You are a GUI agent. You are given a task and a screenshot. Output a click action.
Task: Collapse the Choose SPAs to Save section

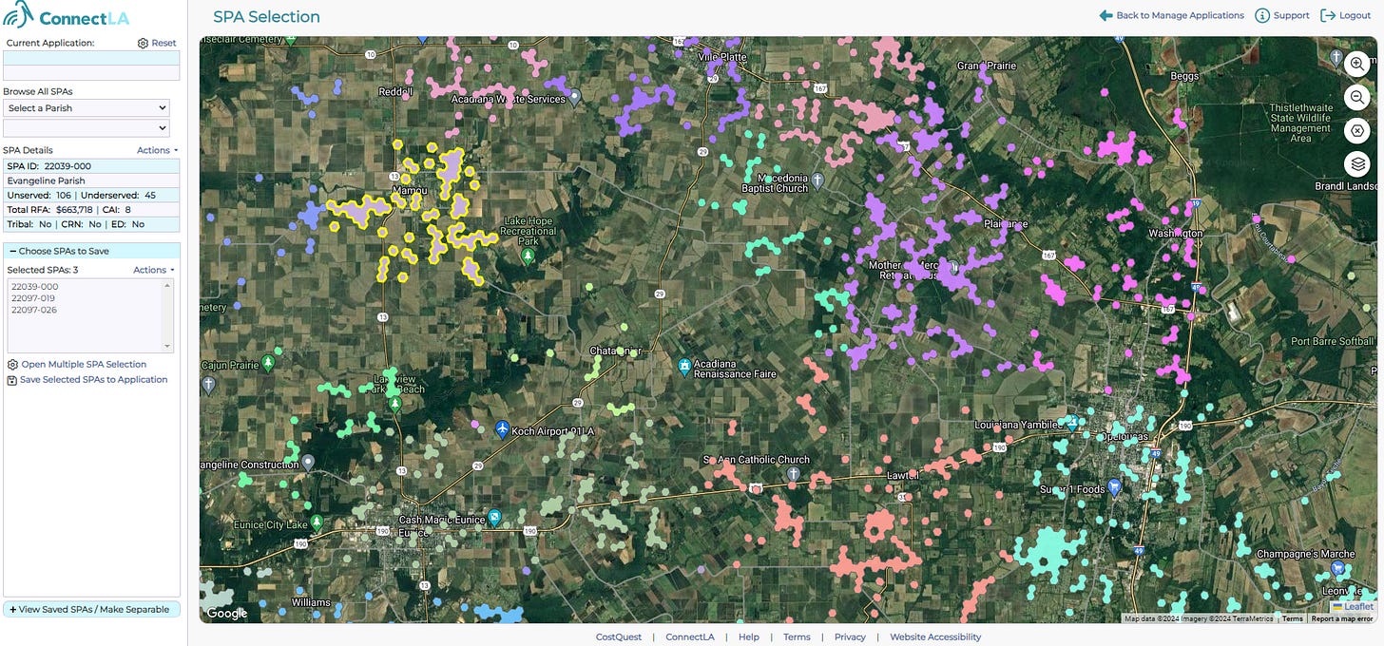[91, 251]
